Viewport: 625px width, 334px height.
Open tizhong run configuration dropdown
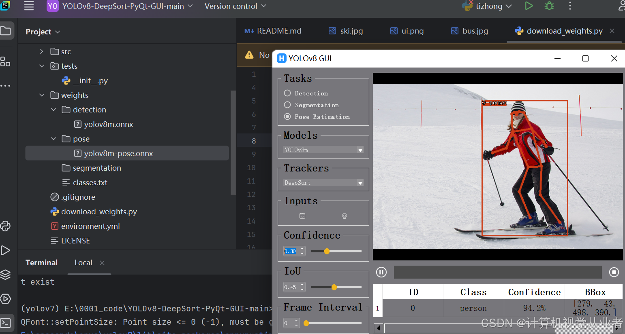click(x=487, y=6)
